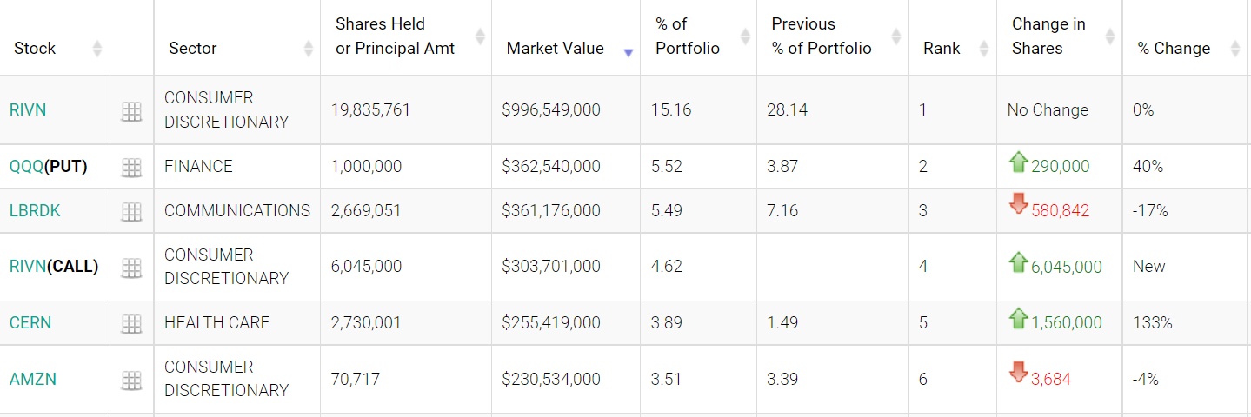Open the AMZN ticker link
Image resolution: width=1251 pixels, height=417 pixels.
tap(32, 380)
